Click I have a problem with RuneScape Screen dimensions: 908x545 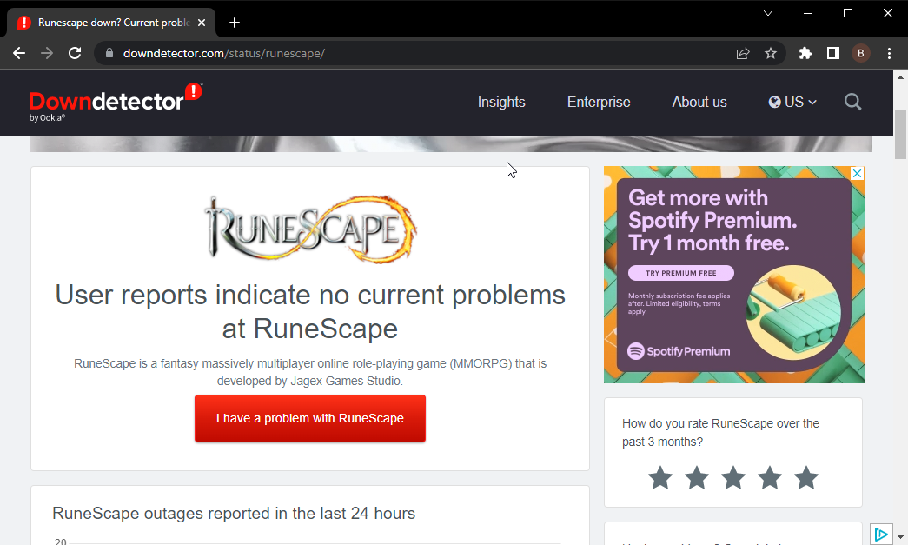point(310,418)
